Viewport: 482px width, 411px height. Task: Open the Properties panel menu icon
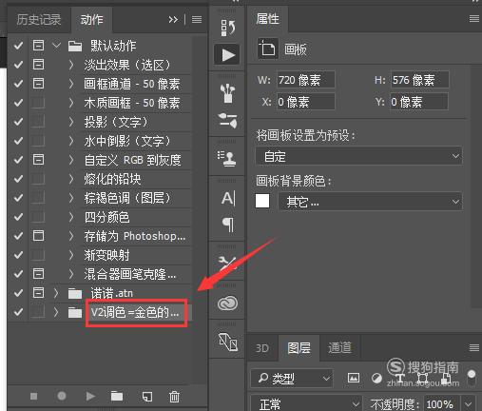474,19
